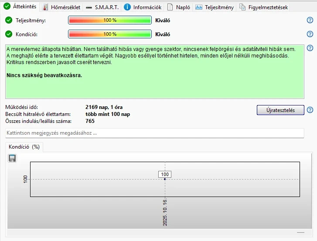Open help for the status description box
317x241 pixels.
tap(310, 48)
